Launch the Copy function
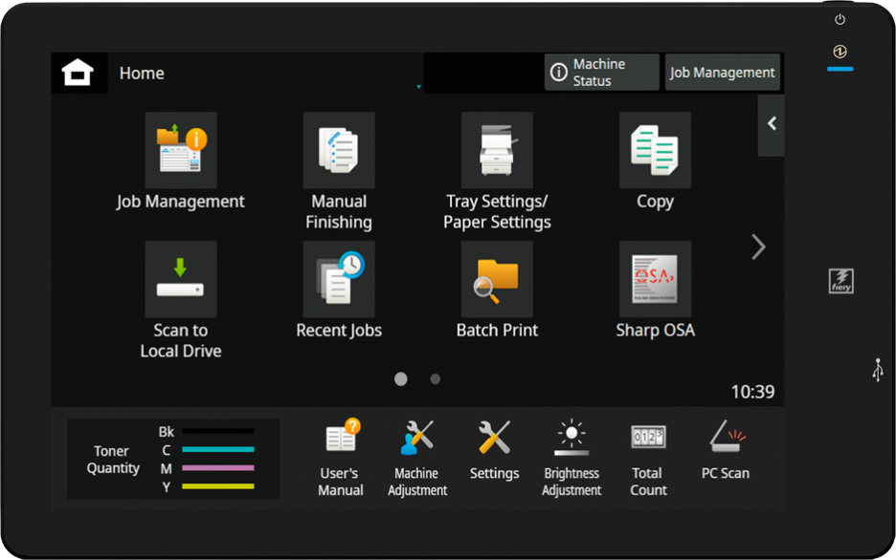Screen dimensions: 896x560 (655, 151)
